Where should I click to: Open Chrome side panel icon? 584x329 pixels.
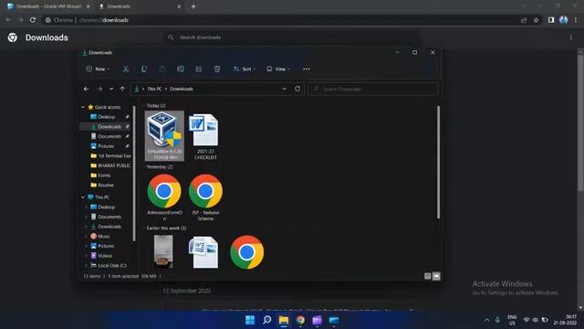pyautogui.click(x=551, y=20)
